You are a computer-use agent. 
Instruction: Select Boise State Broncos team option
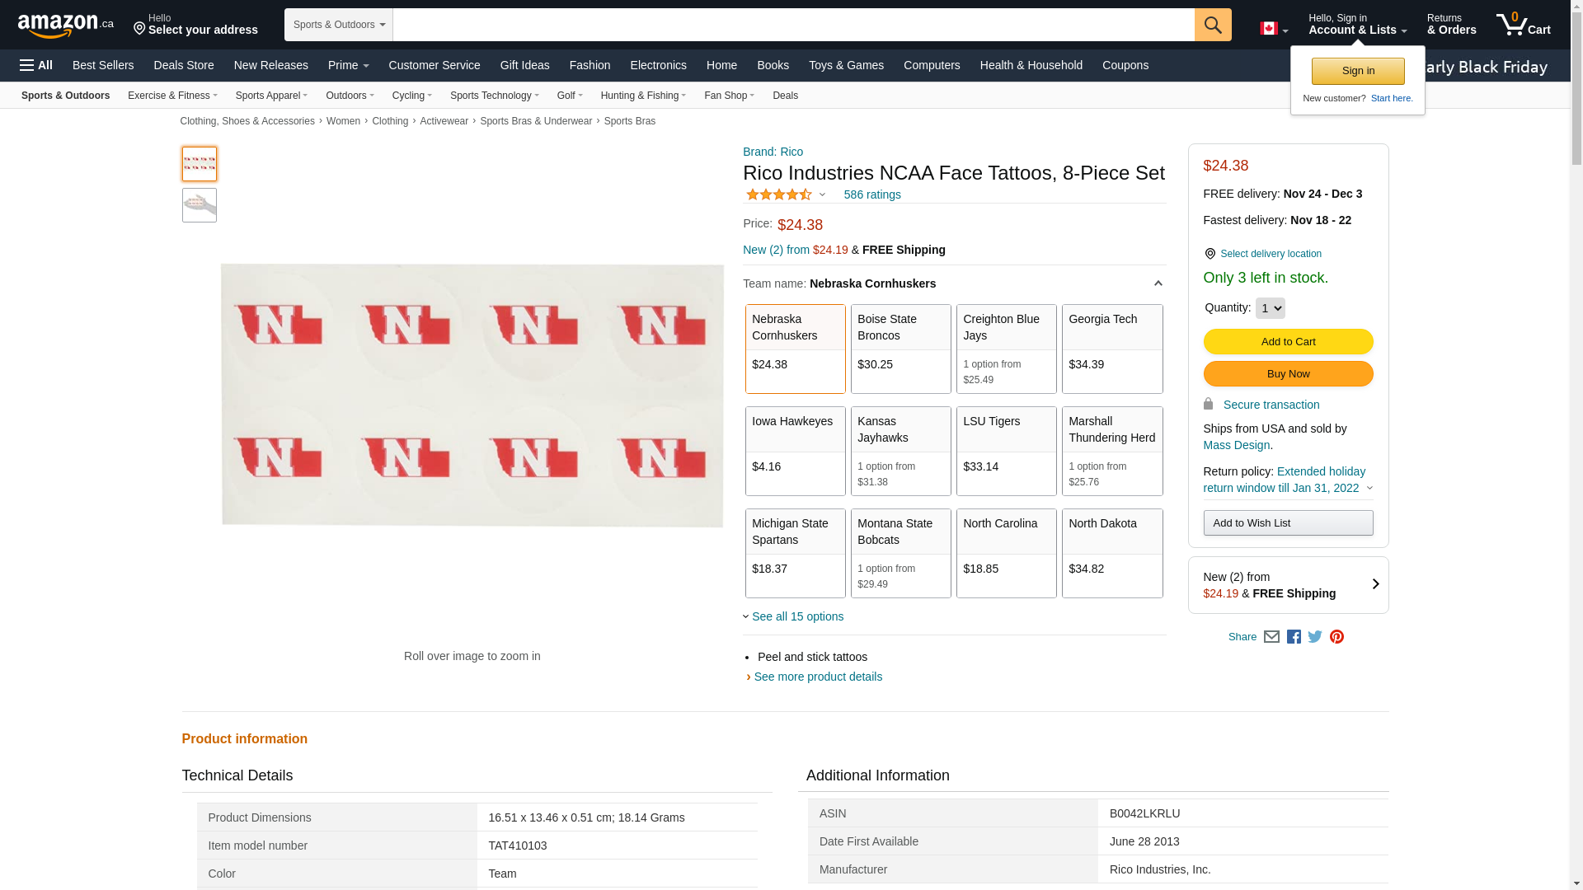click(900, 349)
